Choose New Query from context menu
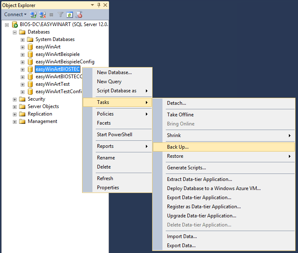298x253 pixels. (117, 82)
